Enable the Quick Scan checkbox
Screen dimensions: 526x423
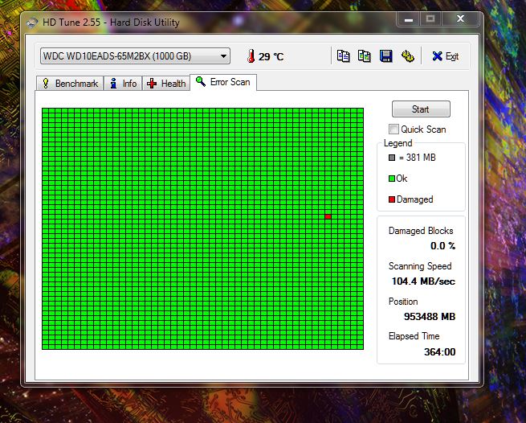[393, 129]
